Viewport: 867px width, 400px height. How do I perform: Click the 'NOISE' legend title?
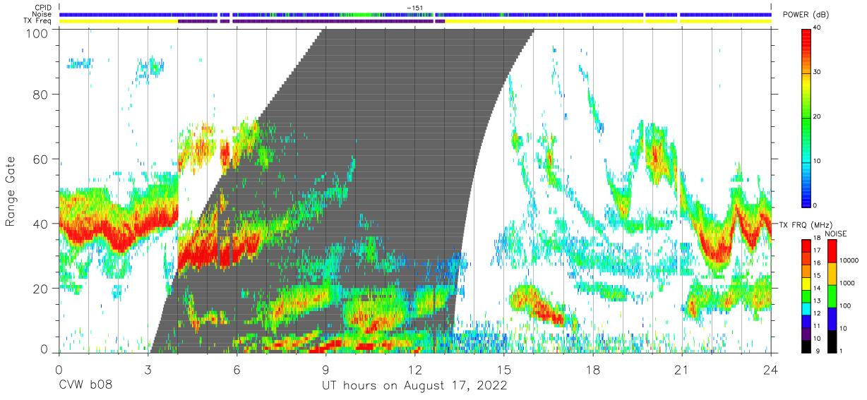coord(837,234)
